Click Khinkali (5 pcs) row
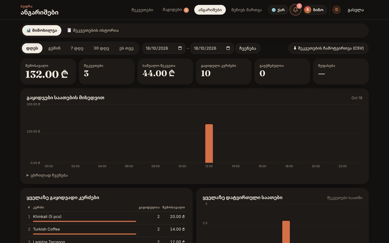 point(106,218)
